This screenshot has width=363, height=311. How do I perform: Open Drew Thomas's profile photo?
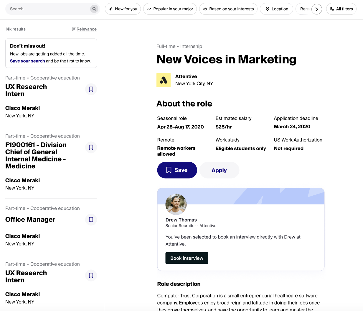click(176, 204)
